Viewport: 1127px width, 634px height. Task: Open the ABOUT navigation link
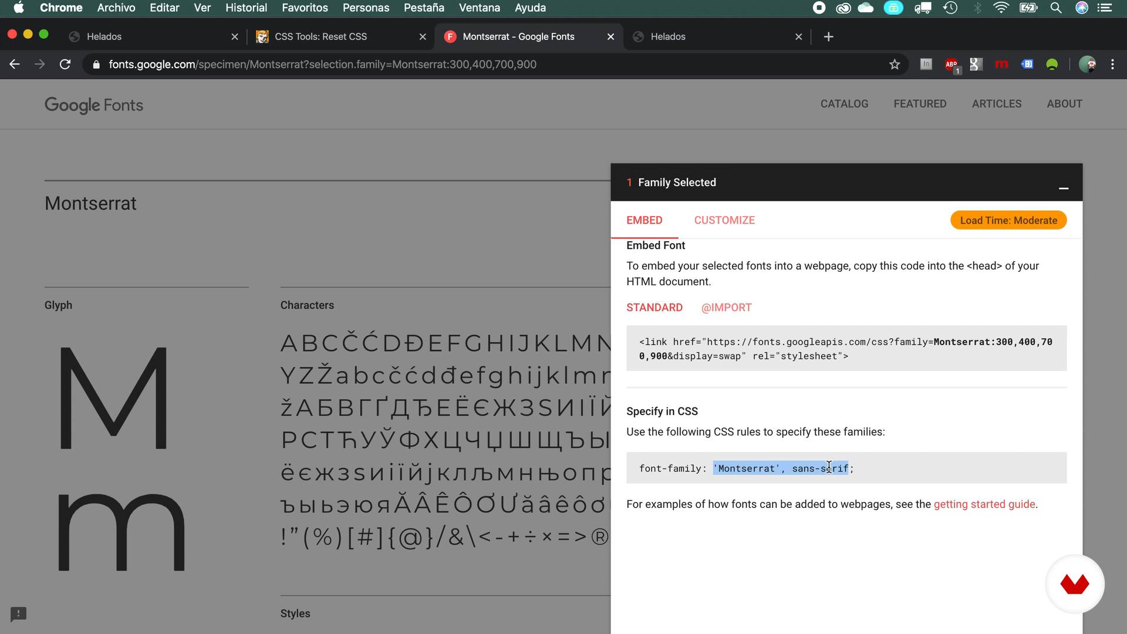tap(1064, 104)
